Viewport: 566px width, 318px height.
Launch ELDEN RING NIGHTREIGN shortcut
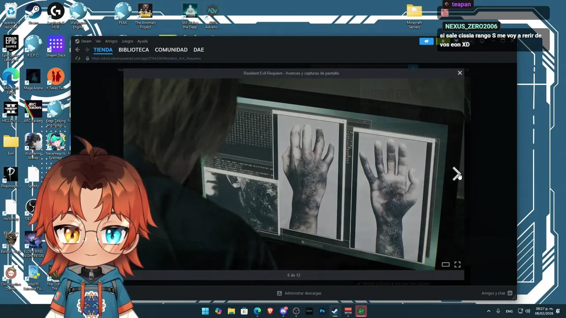click(33, 244)
